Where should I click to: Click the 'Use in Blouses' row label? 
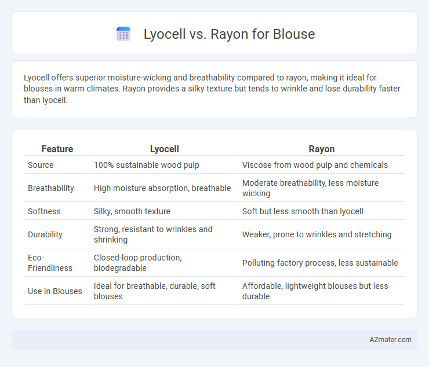tap(54, 291)
